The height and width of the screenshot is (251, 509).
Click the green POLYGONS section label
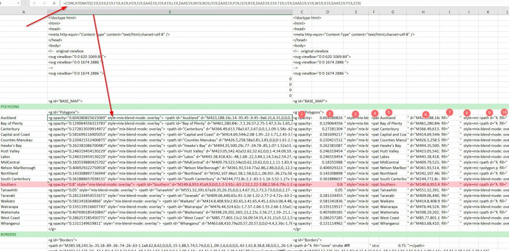click(11, 107)
